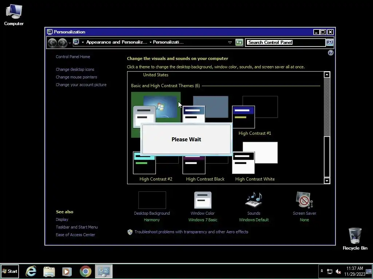The width and height of the screenshot is (373, 279).
Task: Focus the Search Control Panel field
Action: point(285,43)
